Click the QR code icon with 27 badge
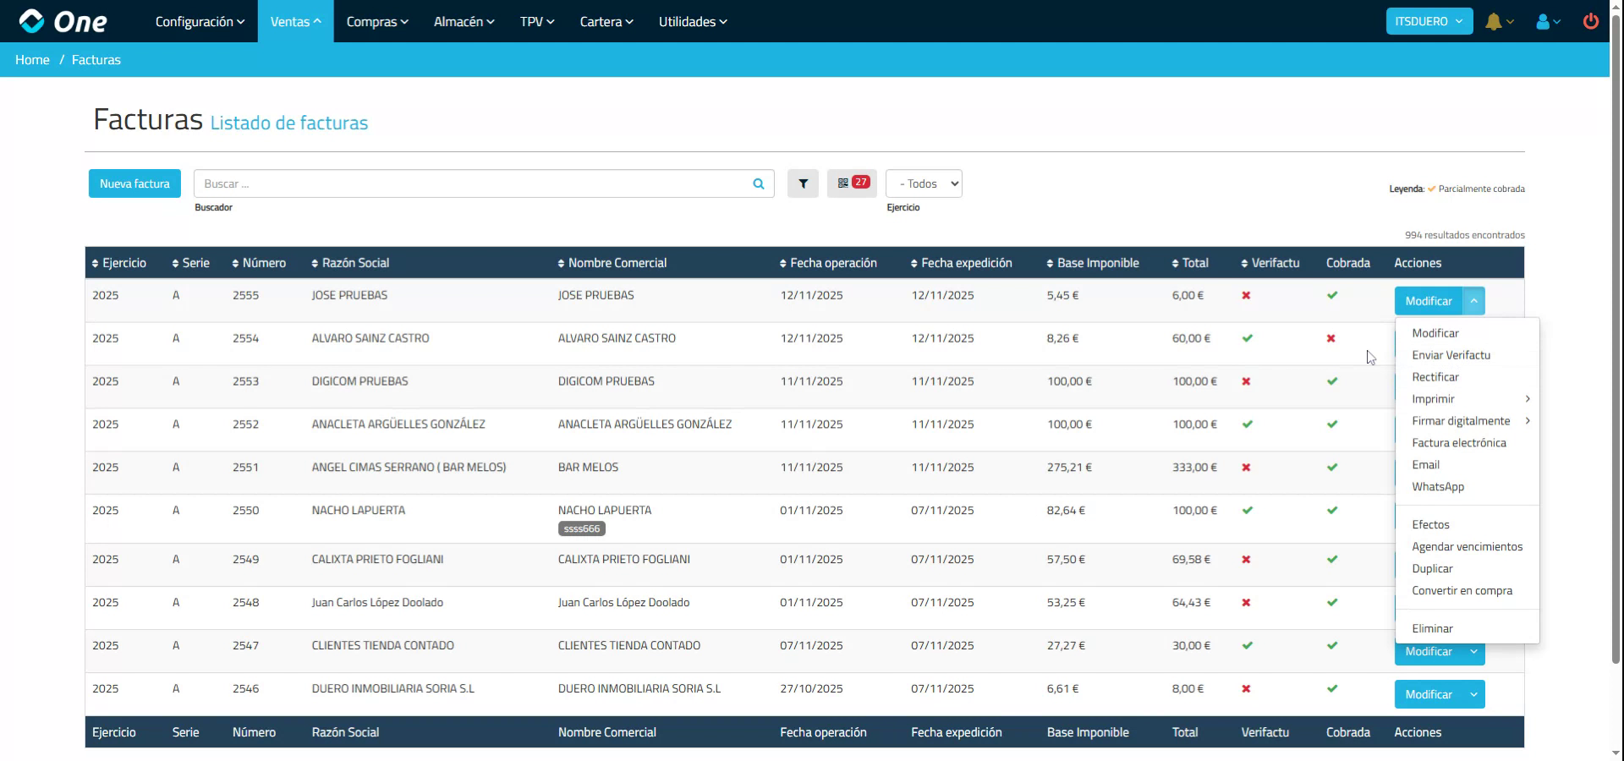Screen dimensions: 1624x761 click(852, 183)
